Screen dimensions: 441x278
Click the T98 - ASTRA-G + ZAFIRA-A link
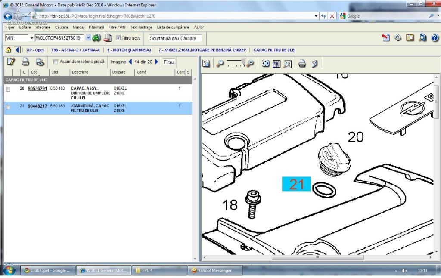75,50
